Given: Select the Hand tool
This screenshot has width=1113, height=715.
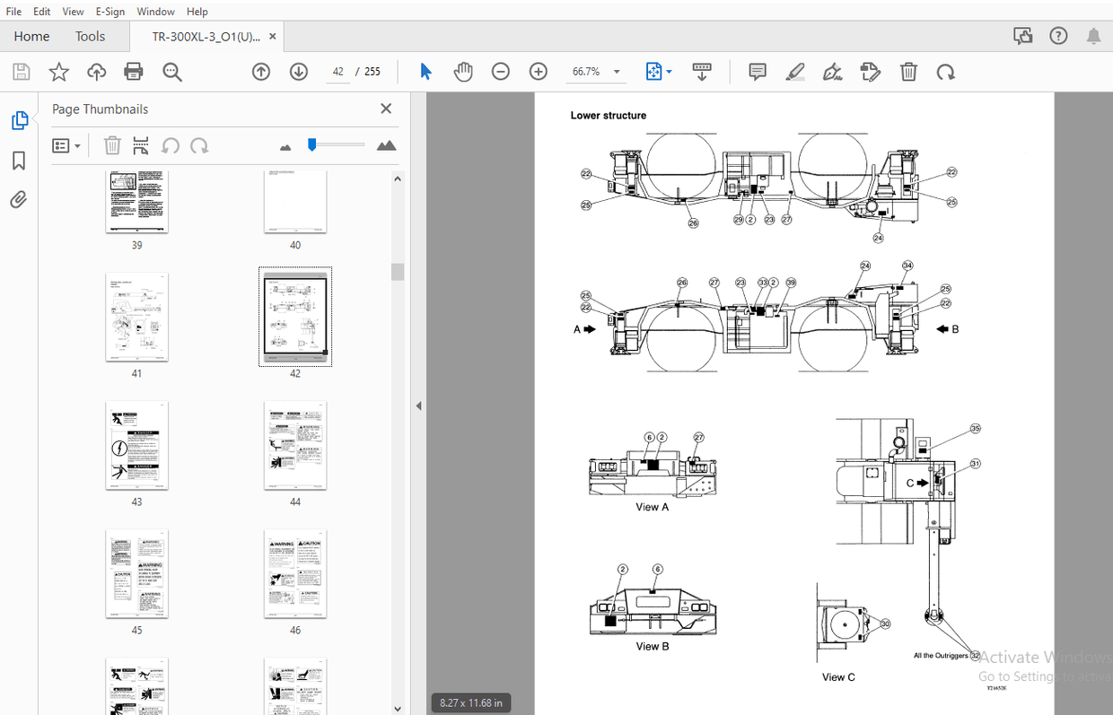Looking at the screenshot, I should [x=463, y=71].
